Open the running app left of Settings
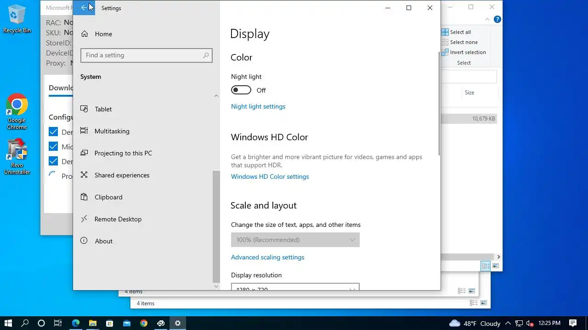588x330 pixels. coord(161,323)
